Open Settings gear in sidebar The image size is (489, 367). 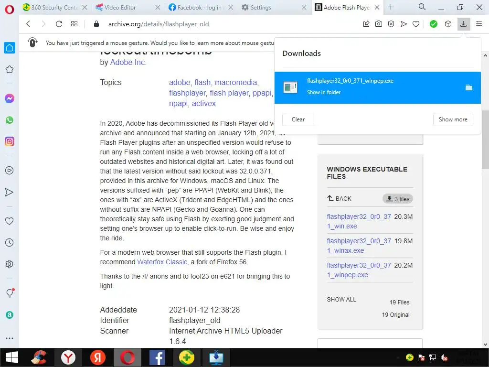tap(10, 264)
